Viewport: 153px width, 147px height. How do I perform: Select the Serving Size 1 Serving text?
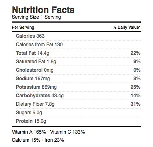(37, 17)
